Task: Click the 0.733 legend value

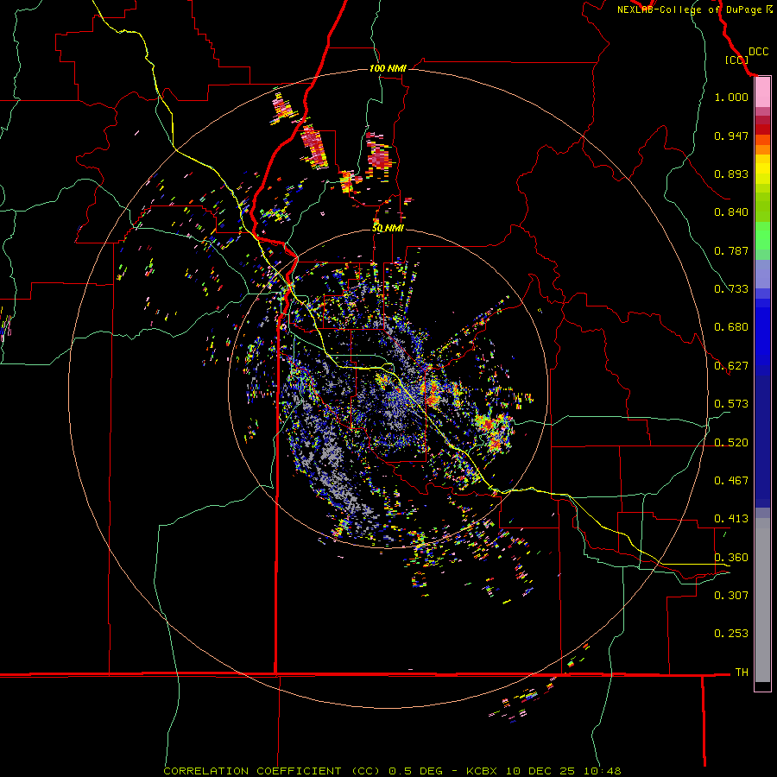Action: click(731, 288)
